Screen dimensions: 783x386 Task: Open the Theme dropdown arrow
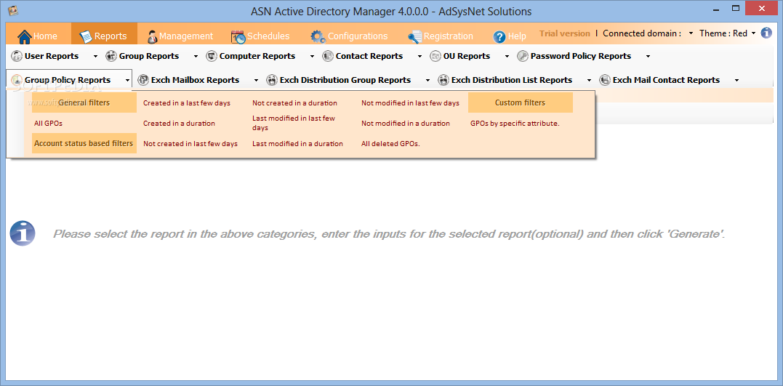753,33
